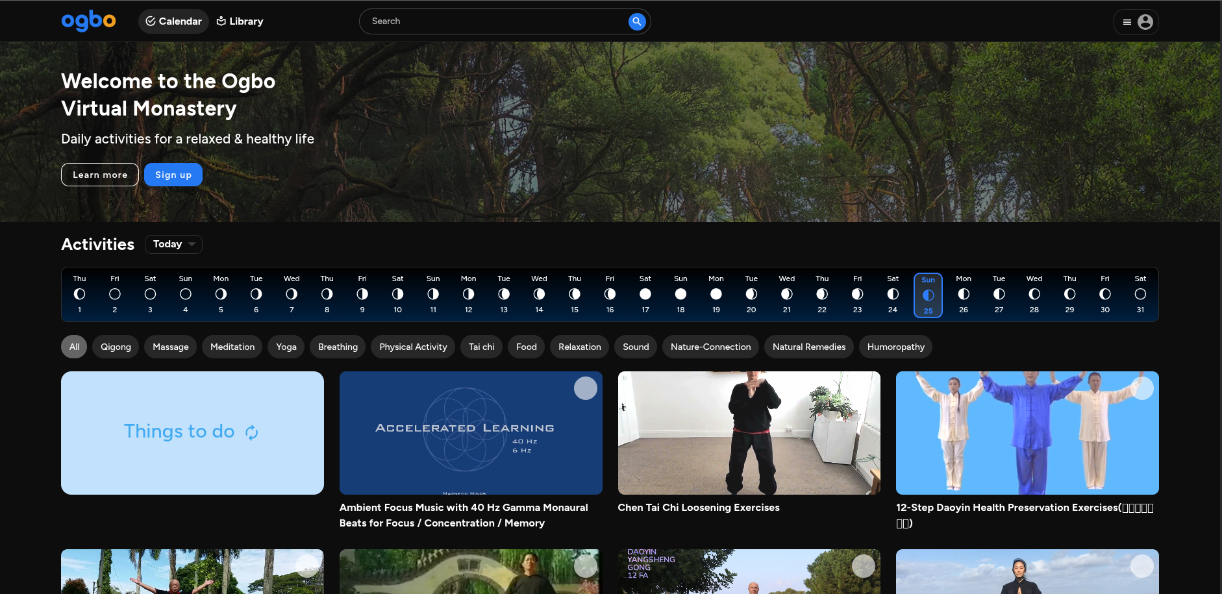This screenshot has height=594, width=1222.
Task: Toggle completion circle on 12-Step Daoyin card
Action: [x=1141, y=388]
